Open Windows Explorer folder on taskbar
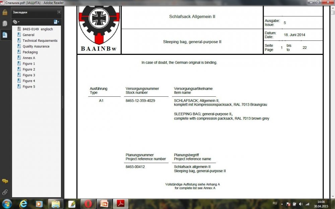This screenshot has width=335, height=209. coord(56,204)
